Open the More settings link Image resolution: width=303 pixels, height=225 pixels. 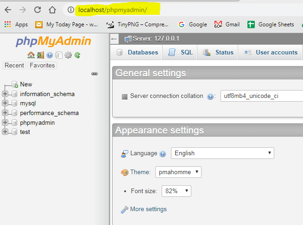(148, 209)
